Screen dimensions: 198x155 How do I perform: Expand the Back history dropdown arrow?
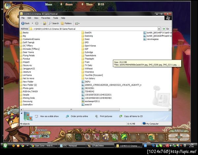32,23
